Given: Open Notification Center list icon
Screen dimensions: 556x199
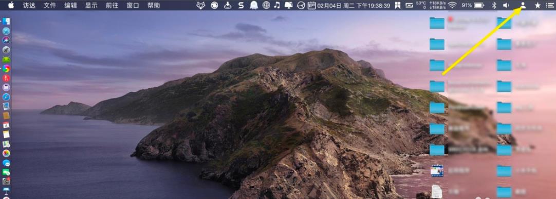Looking at the screenshot, I should click(549, 5).
